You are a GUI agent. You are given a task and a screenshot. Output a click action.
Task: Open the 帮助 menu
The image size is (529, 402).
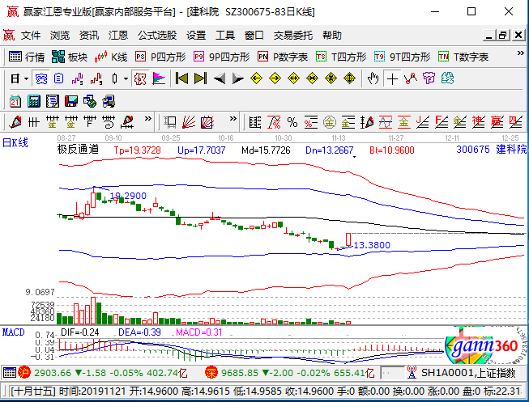click(332, 35)
